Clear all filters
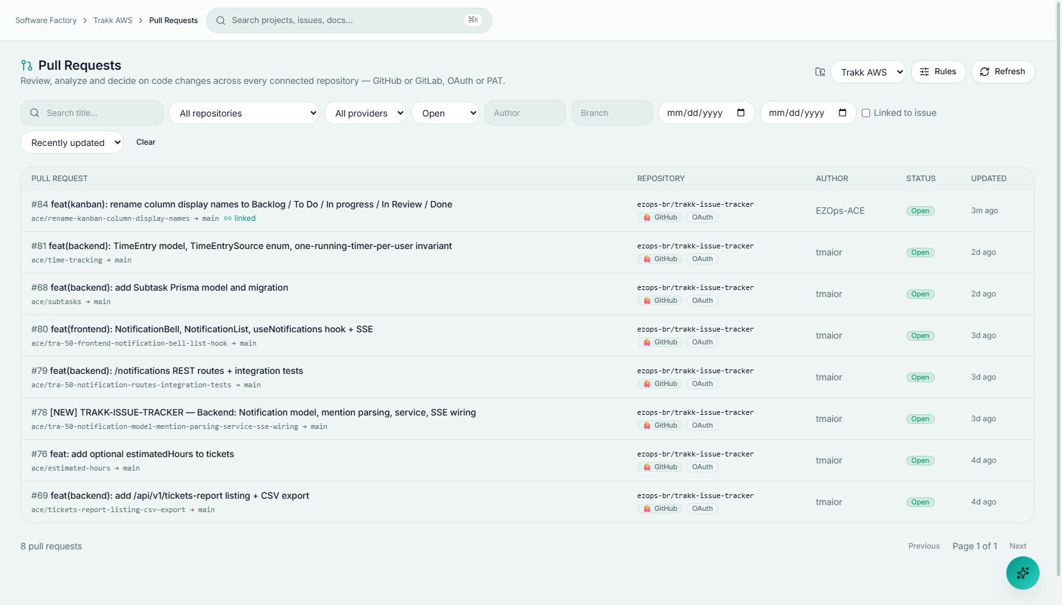This screenshot has width=1062, height=605. point(146,142)
